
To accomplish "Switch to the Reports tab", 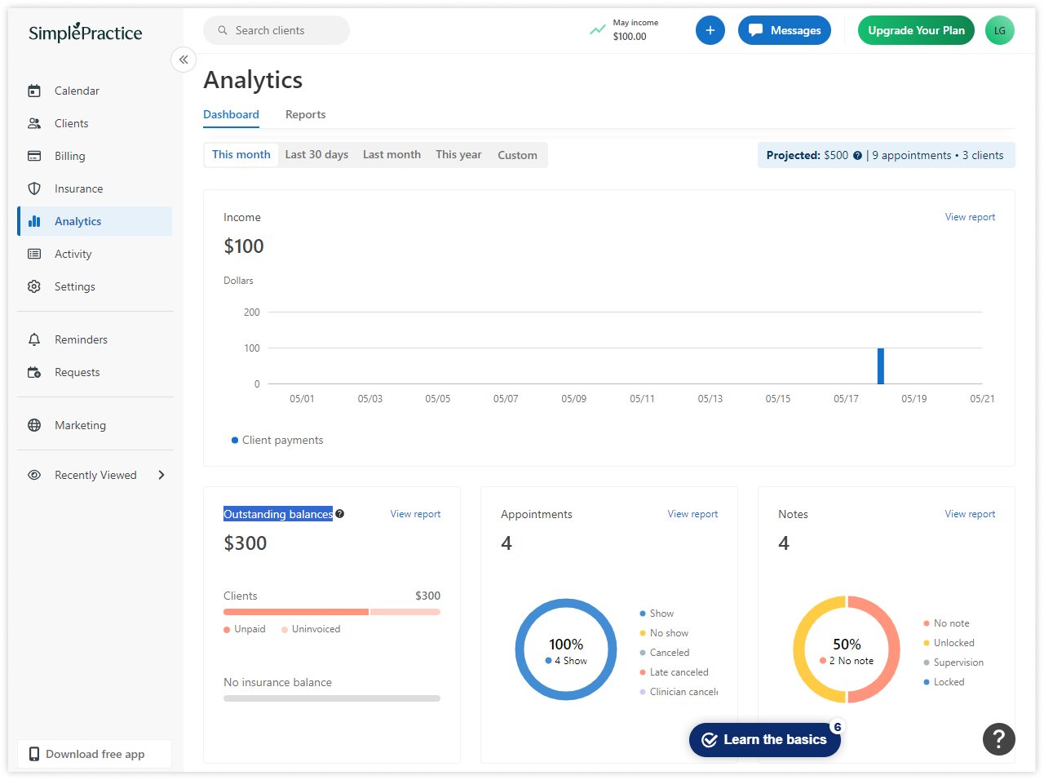I will (305, 114).
